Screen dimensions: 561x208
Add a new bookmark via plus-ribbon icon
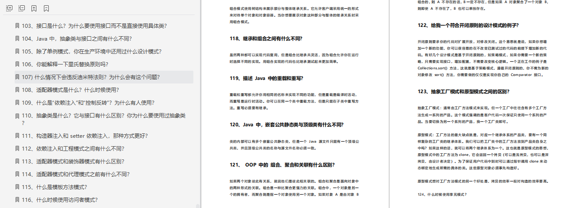coord(34,8)
